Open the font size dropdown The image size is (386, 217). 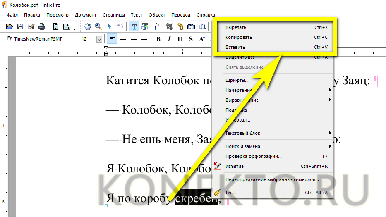click(99, 39)
